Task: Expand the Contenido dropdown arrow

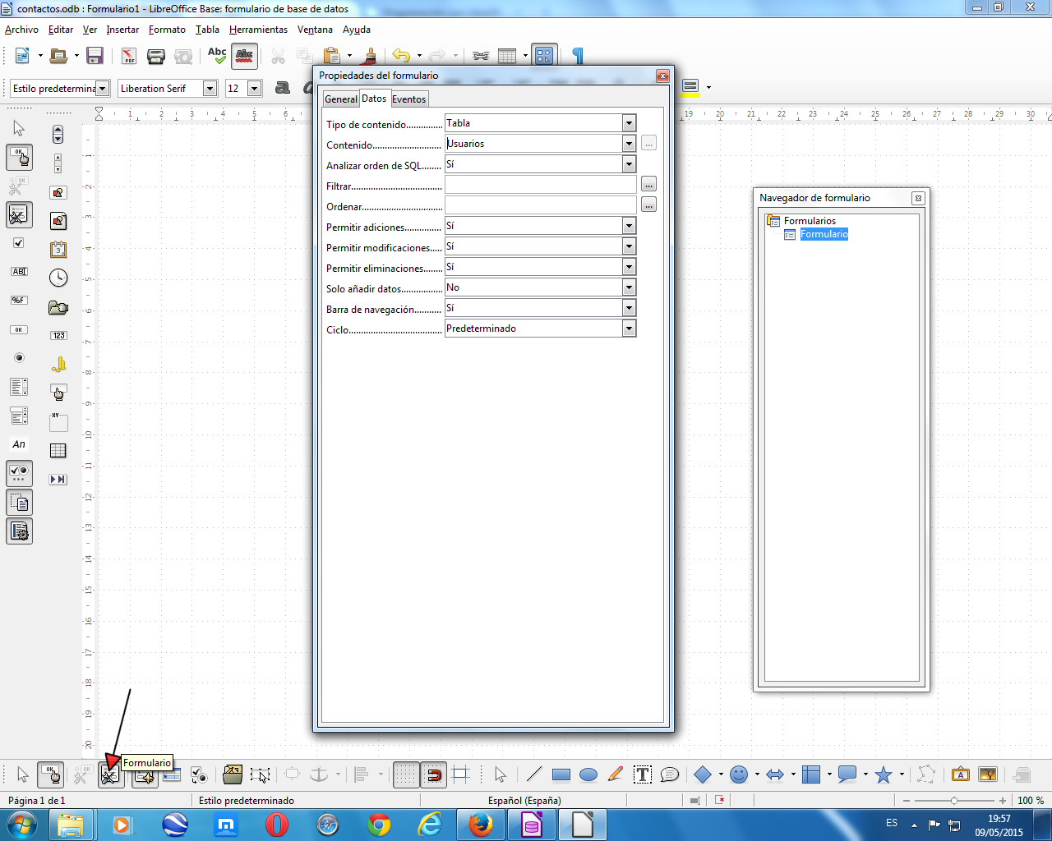Action: (629, 144)
